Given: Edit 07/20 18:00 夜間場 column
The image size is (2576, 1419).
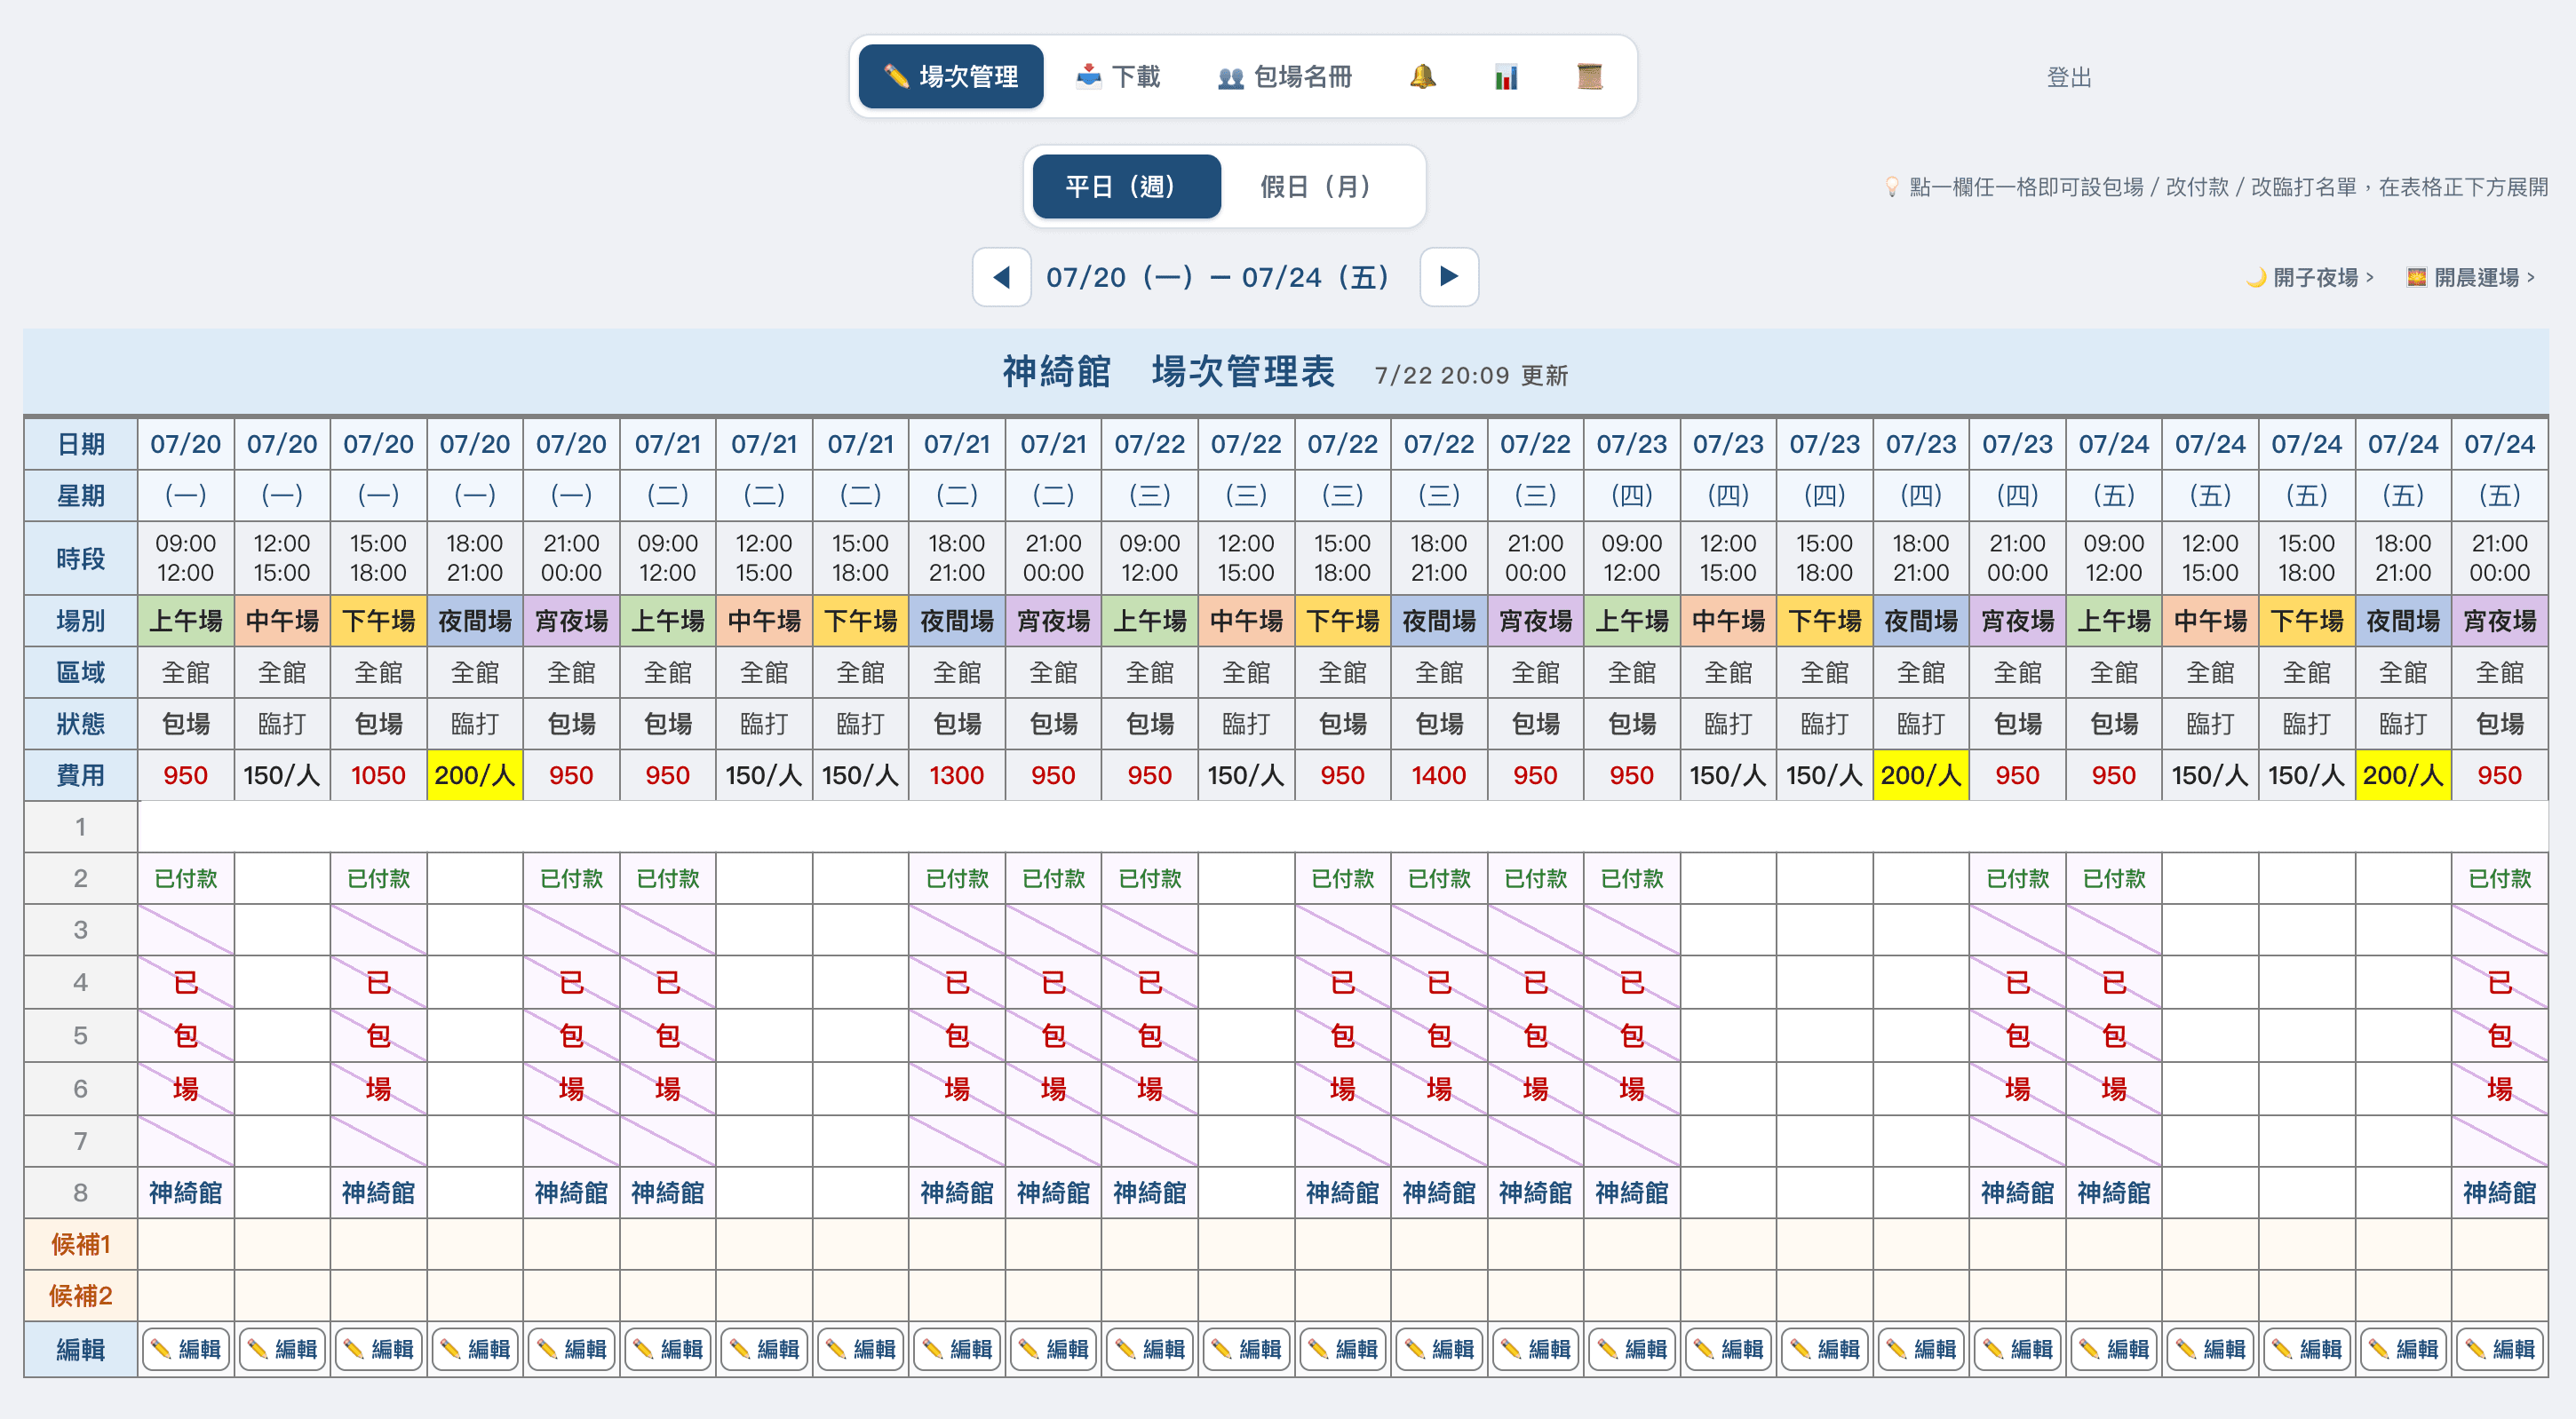Looking at the screenshot, I should click(x=475, y=1349).
